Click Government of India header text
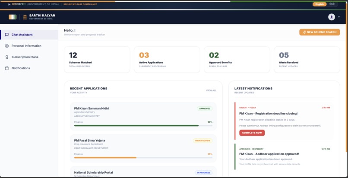 click(x=43, y=4)
